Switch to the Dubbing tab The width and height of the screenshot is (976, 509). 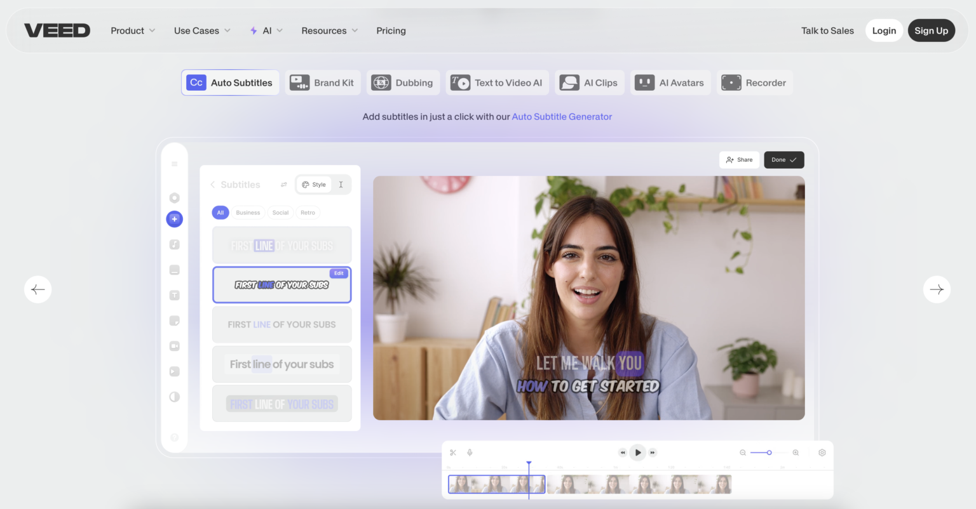point(403,83)
